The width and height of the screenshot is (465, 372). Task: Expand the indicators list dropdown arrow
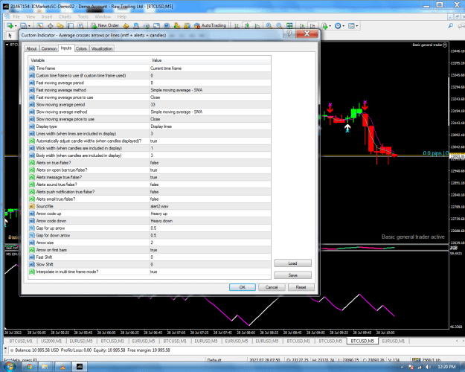pos(330,26)
